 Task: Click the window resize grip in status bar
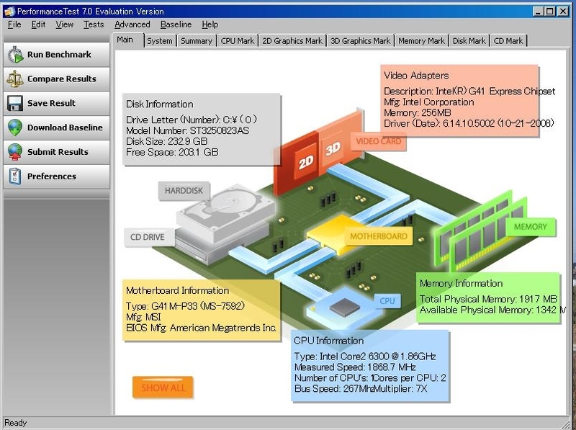pyautogui.click(x=566, y=424)
